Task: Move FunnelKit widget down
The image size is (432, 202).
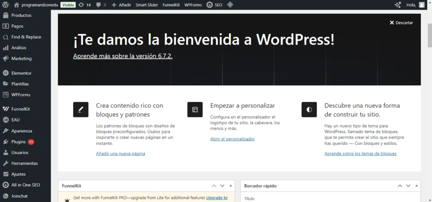Action: [222, 186]
